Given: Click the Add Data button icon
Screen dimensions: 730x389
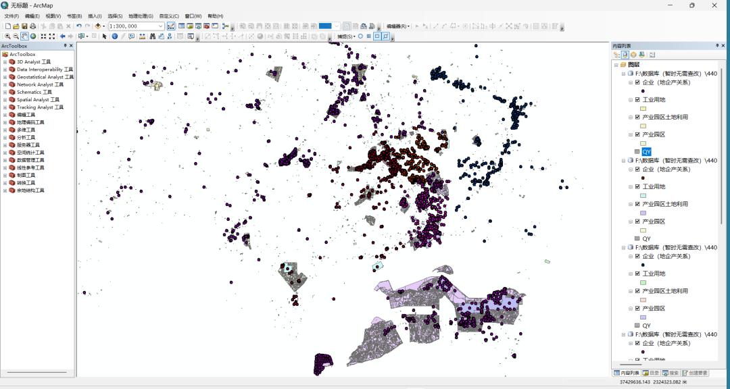Looking at the screenshot, I should (98, 26).
